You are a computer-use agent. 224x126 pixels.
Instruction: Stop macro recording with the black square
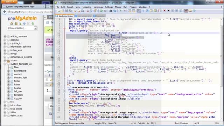(x=169, y=11)
